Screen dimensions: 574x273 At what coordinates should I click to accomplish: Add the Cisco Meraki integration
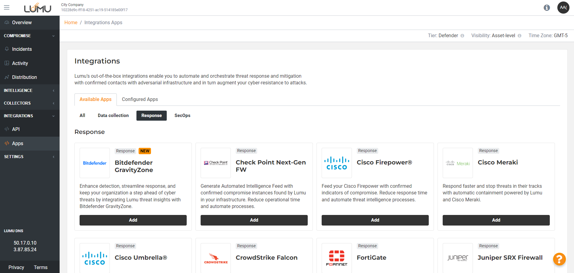coord(496,220)
